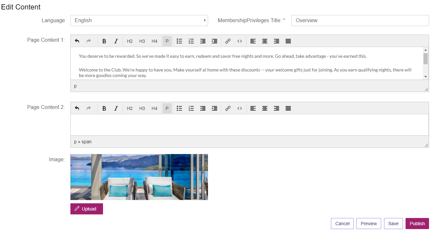This screenshot has height=233, width=431.
Task: Set H2 heading in Page Content 1
Action: click(x=130, y=41)
